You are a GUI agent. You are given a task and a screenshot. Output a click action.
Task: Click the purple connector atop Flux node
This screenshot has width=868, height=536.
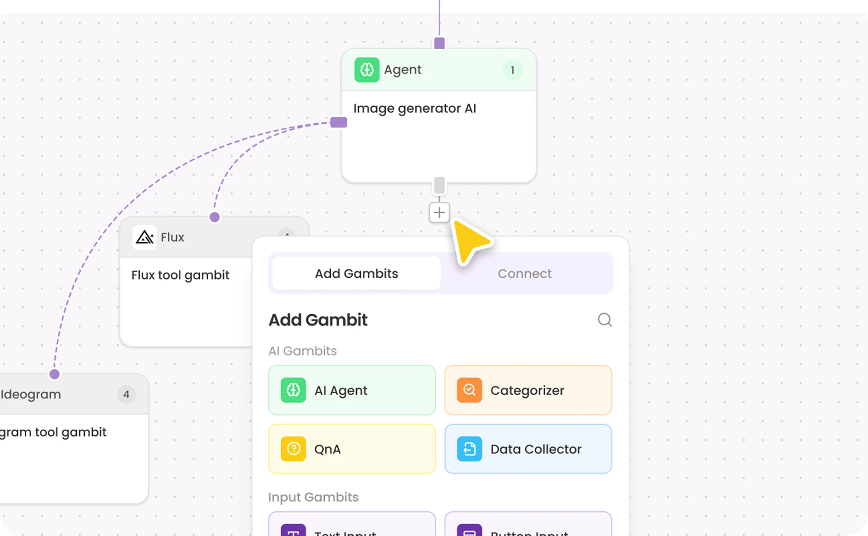215,217
